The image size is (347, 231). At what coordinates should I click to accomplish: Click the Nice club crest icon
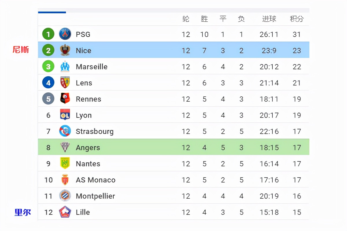[x=65, y=50]
